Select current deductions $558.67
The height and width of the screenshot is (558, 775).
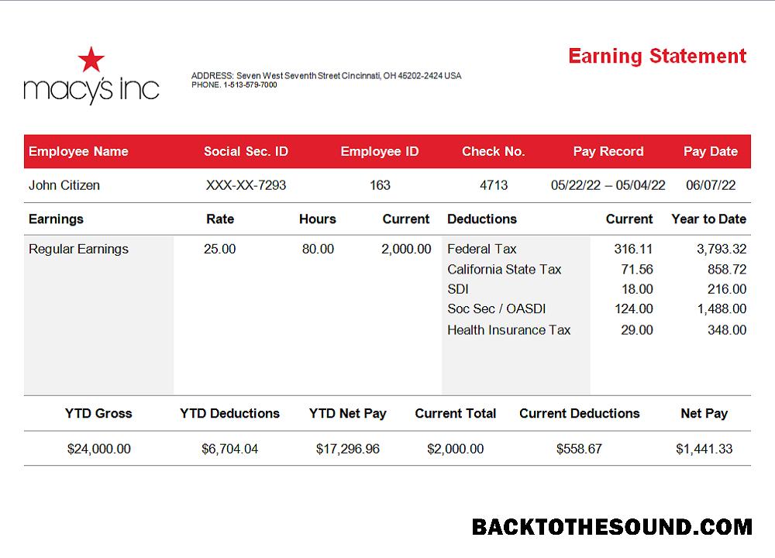(579, 449)
